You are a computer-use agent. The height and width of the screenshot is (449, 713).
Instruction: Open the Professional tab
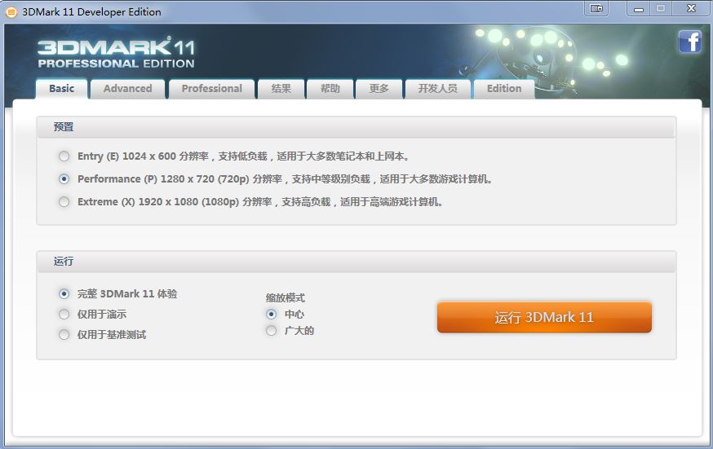pos(211,89)
